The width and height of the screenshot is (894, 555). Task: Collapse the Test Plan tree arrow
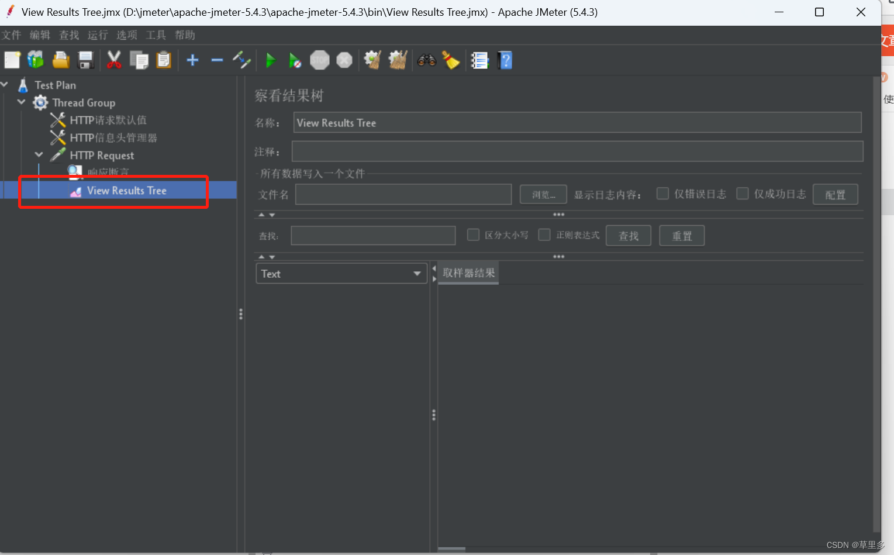coord(5,85)
